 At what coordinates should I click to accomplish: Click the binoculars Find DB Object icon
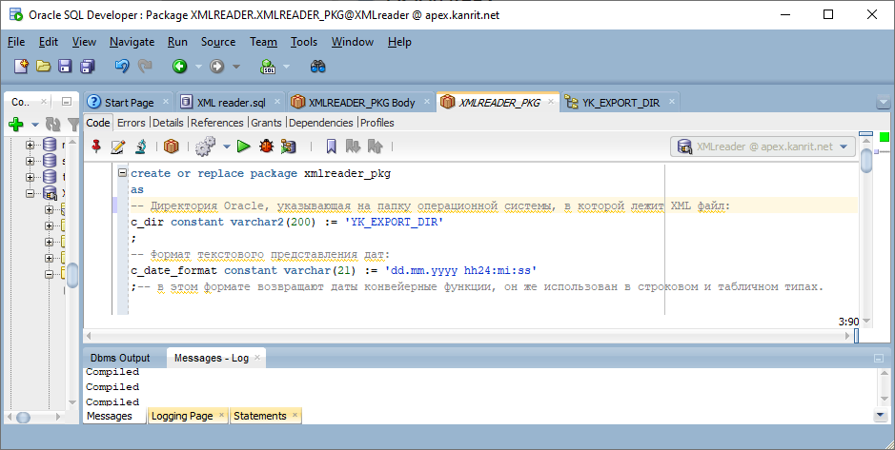(x=318, y=67)
